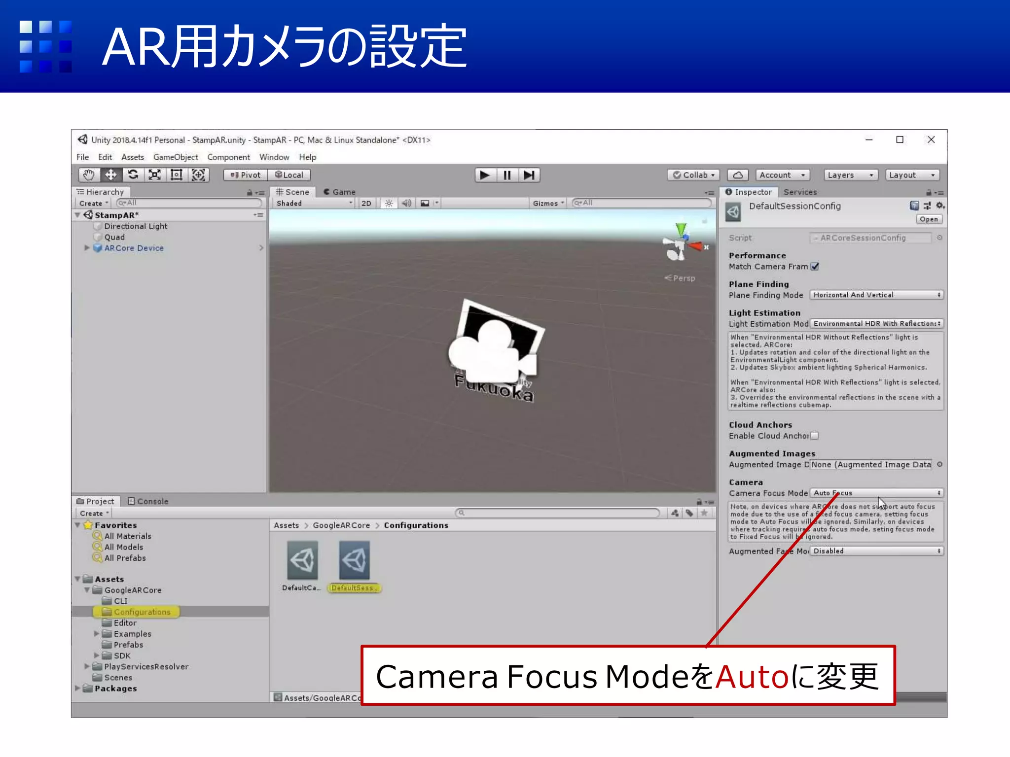
Task: Select the DefaultCa... config asset
Action: pyautogui.click(x=302, y=566)
